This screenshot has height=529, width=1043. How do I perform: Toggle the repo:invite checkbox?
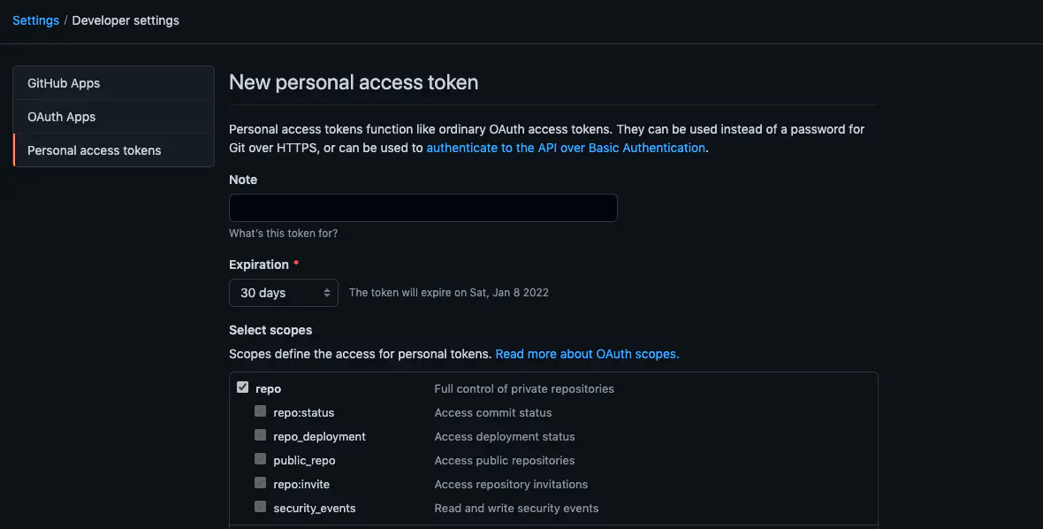coord(261,483)
